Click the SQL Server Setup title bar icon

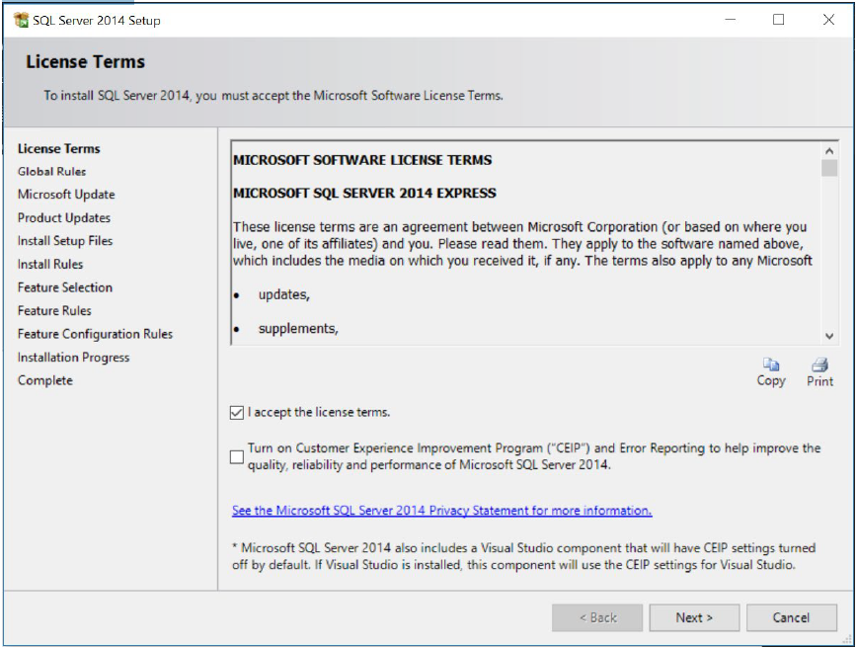click(x=21, y=20)
